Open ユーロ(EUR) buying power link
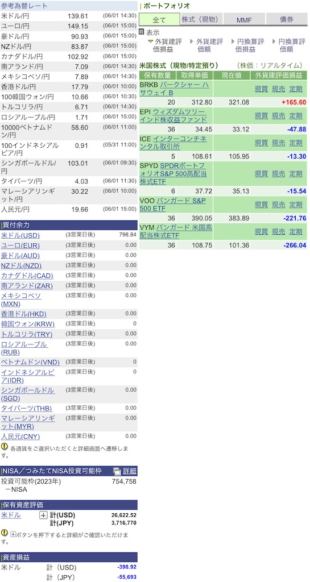 [x=20, y=246]
